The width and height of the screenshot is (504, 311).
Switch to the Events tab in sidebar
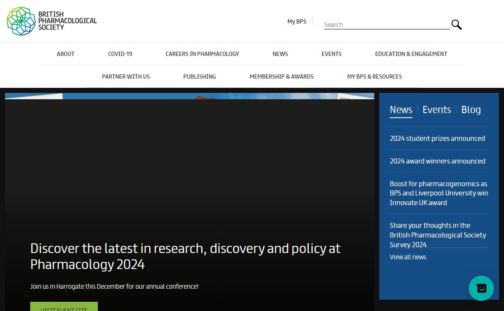click(436, 110)
